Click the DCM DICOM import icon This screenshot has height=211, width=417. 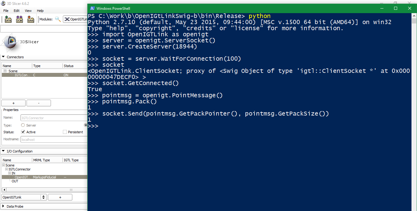coord(20,20)
